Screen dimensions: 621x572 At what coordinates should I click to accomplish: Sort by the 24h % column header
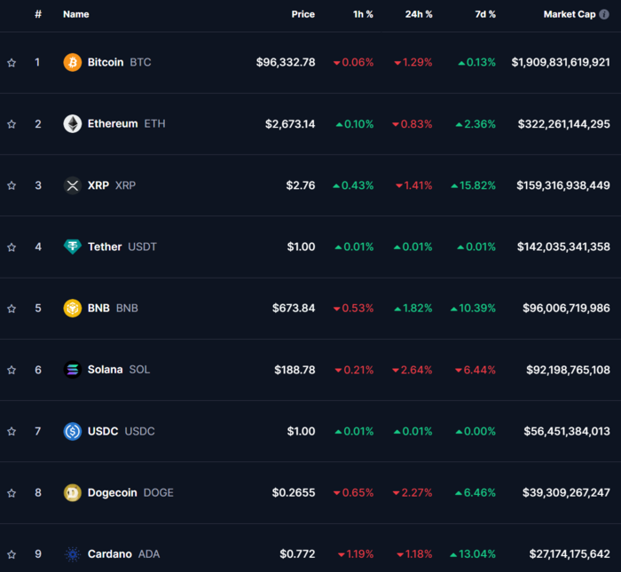click(x=419, y=14)
